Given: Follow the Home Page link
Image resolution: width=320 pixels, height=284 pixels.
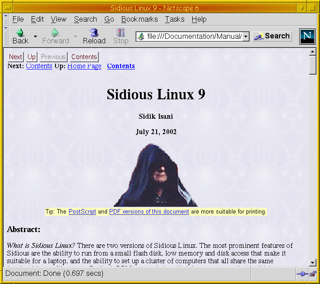Looking at the screenshot, I should [x=84, y=66].
